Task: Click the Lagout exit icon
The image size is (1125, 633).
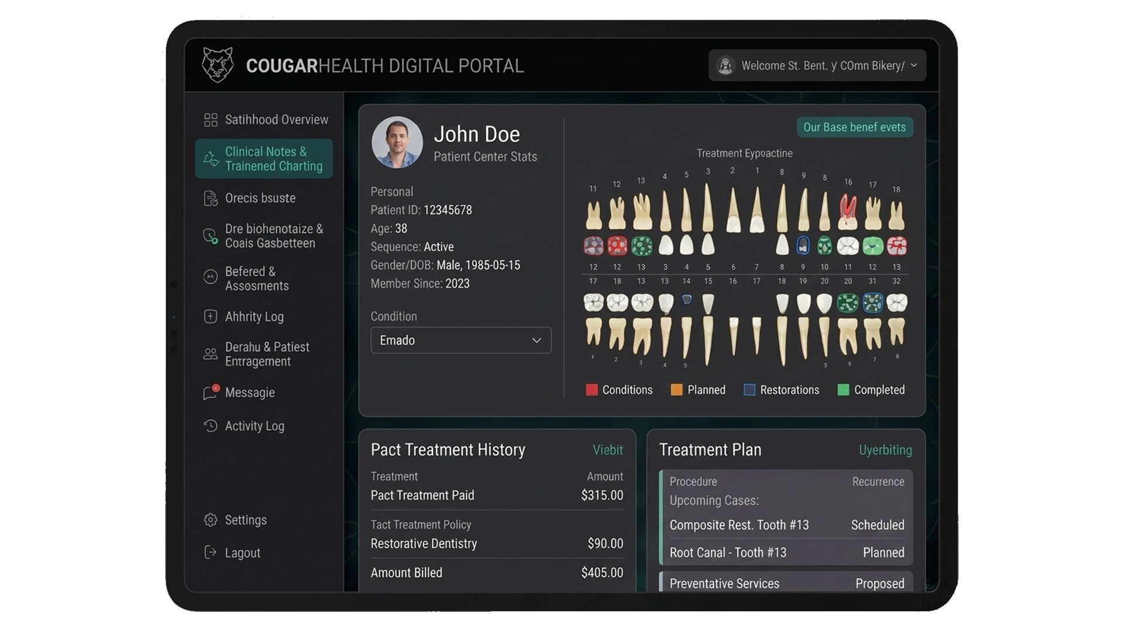Action: [210, 553]
